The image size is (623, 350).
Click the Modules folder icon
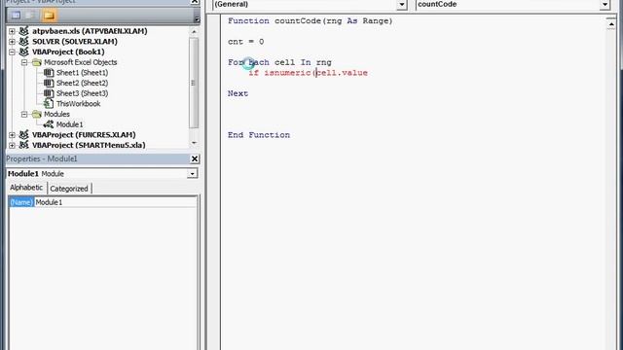coord(37,114)
